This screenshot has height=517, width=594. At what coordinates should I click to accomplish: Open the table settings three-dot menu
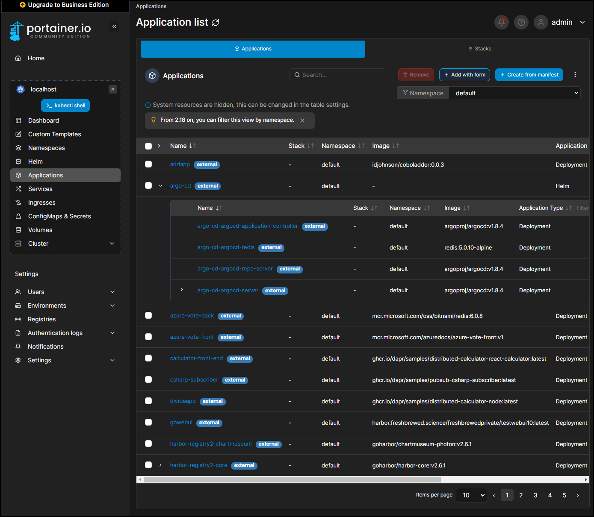pyautogui.click(x=575, y=75)
